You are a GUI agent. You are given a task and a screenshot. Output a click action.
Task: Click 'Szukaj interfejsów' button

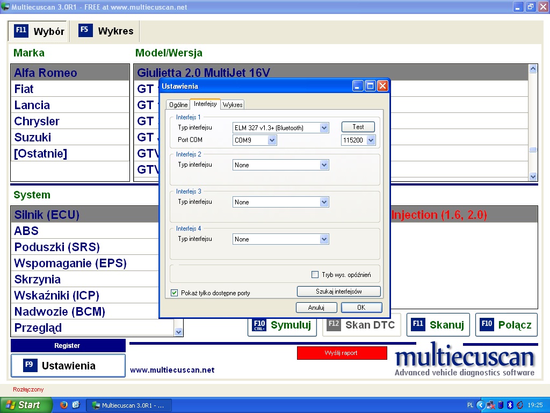[339, 291]
